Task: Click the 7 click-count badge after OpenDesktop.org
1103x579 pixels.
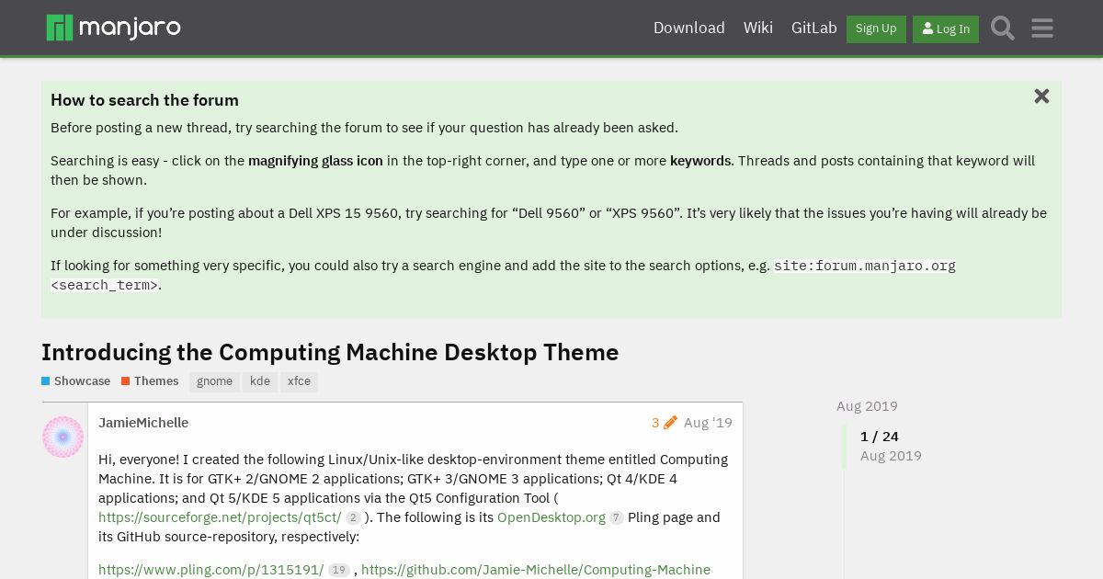Action: [x=617, y=518]
